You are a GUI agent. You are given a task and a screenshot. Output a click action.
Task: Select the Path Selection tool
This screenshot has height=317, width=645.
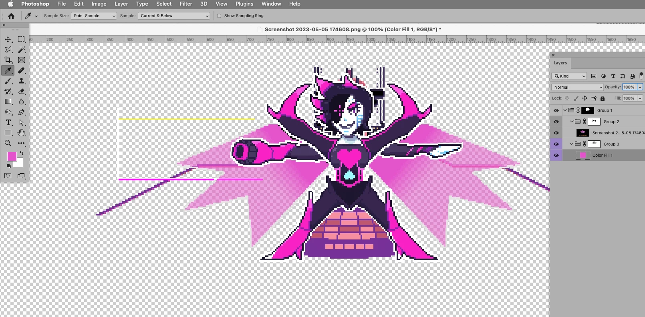[x=22, y=122]
